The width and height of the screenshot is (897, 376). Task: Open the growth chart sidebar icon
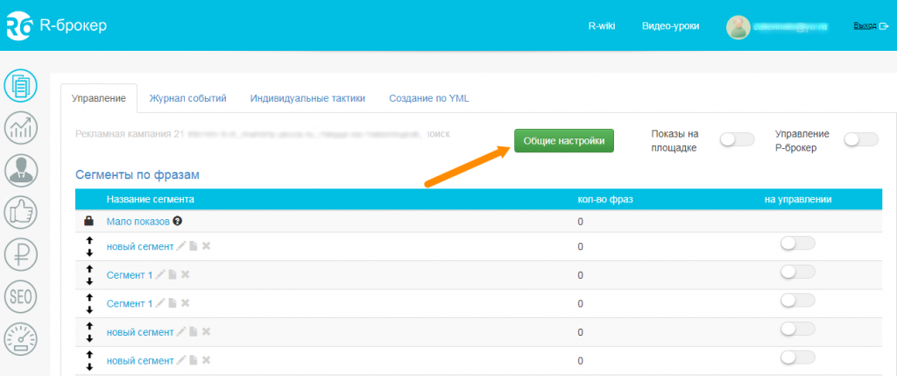(21, 128)
